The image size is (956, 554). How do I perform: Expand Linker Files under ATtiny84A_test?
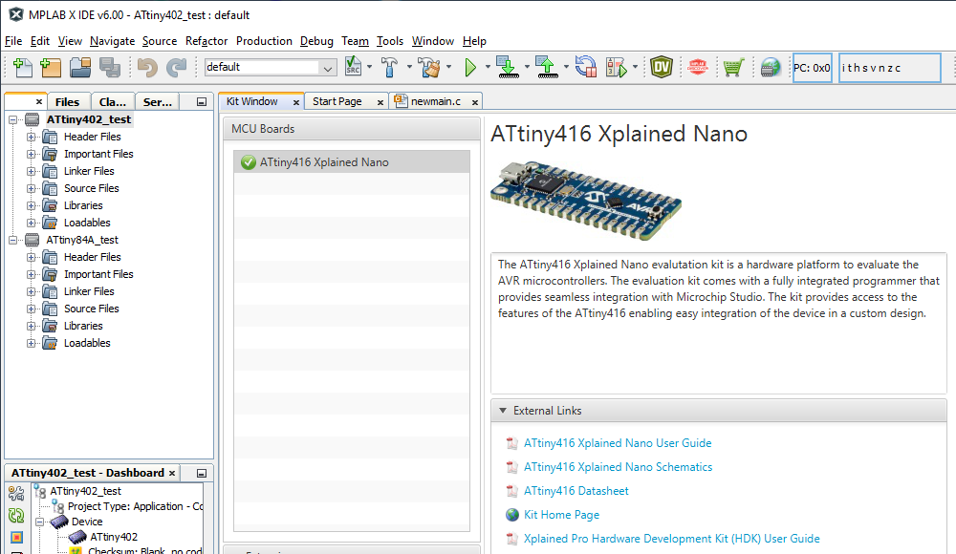(x=31, y=292)
